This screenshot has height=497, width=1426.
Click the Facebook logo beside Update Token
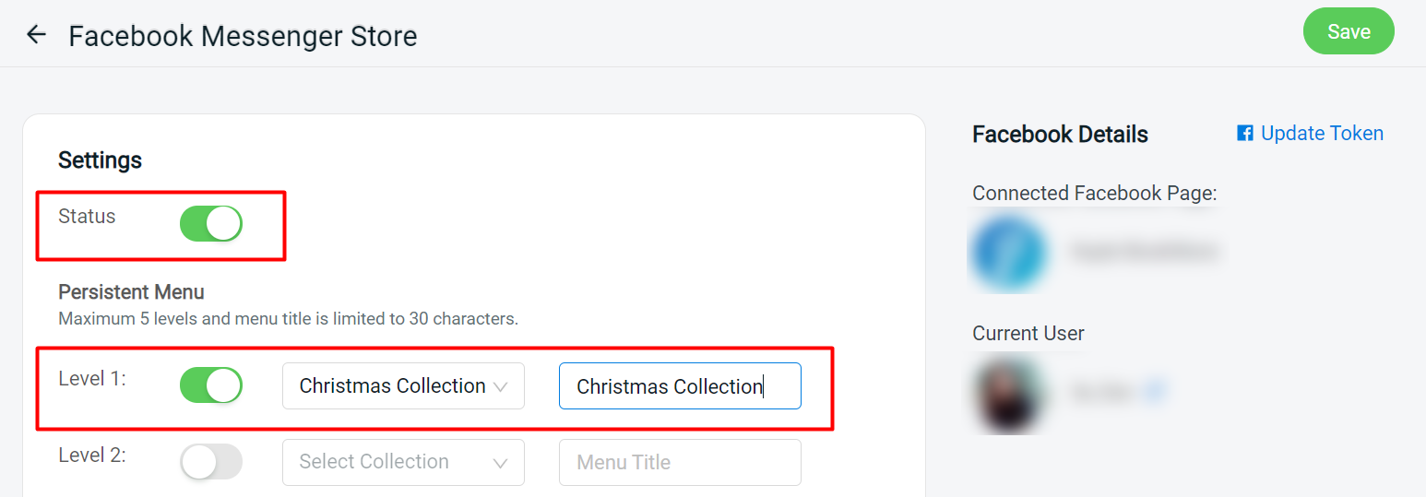[x=1245, y=134]
